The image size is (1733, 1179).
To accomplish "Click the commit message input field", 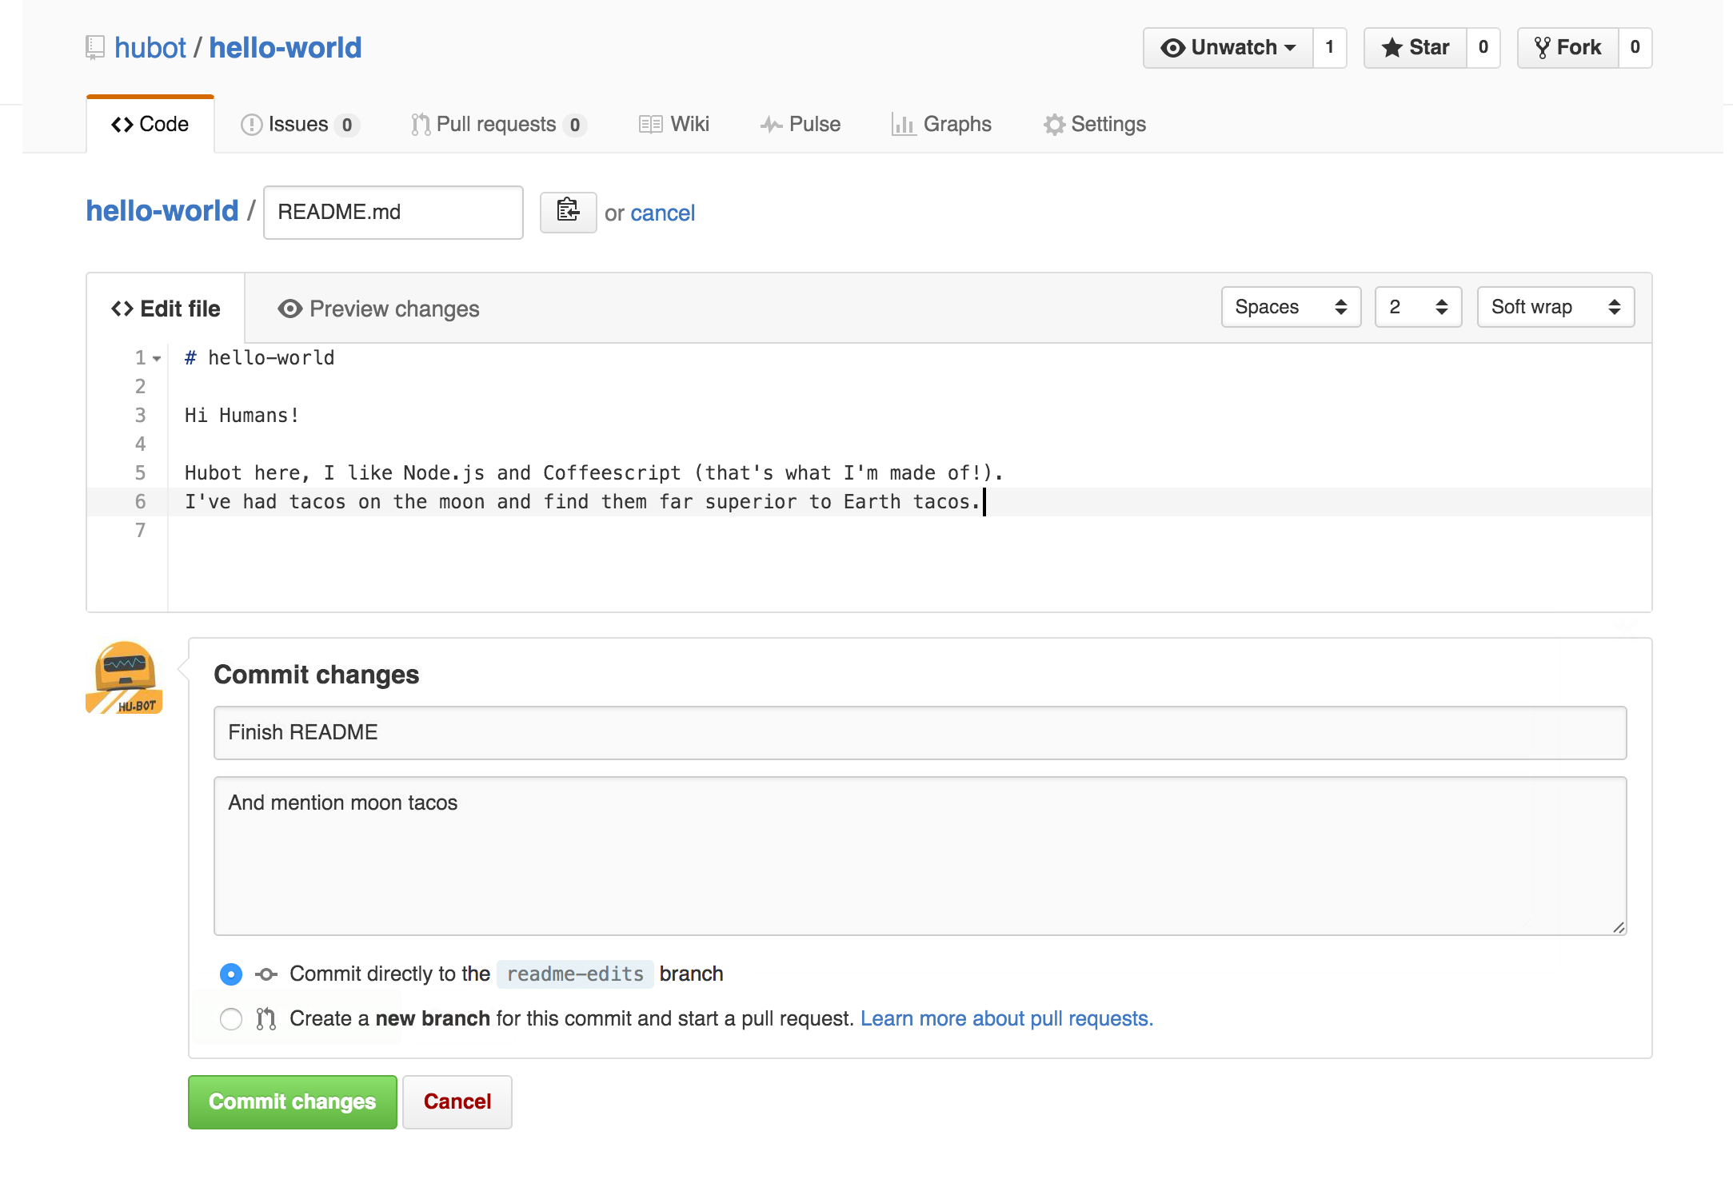I will (x=921, y=731).
